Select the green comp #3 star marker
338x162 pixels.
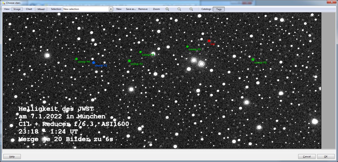coord(140,52)
